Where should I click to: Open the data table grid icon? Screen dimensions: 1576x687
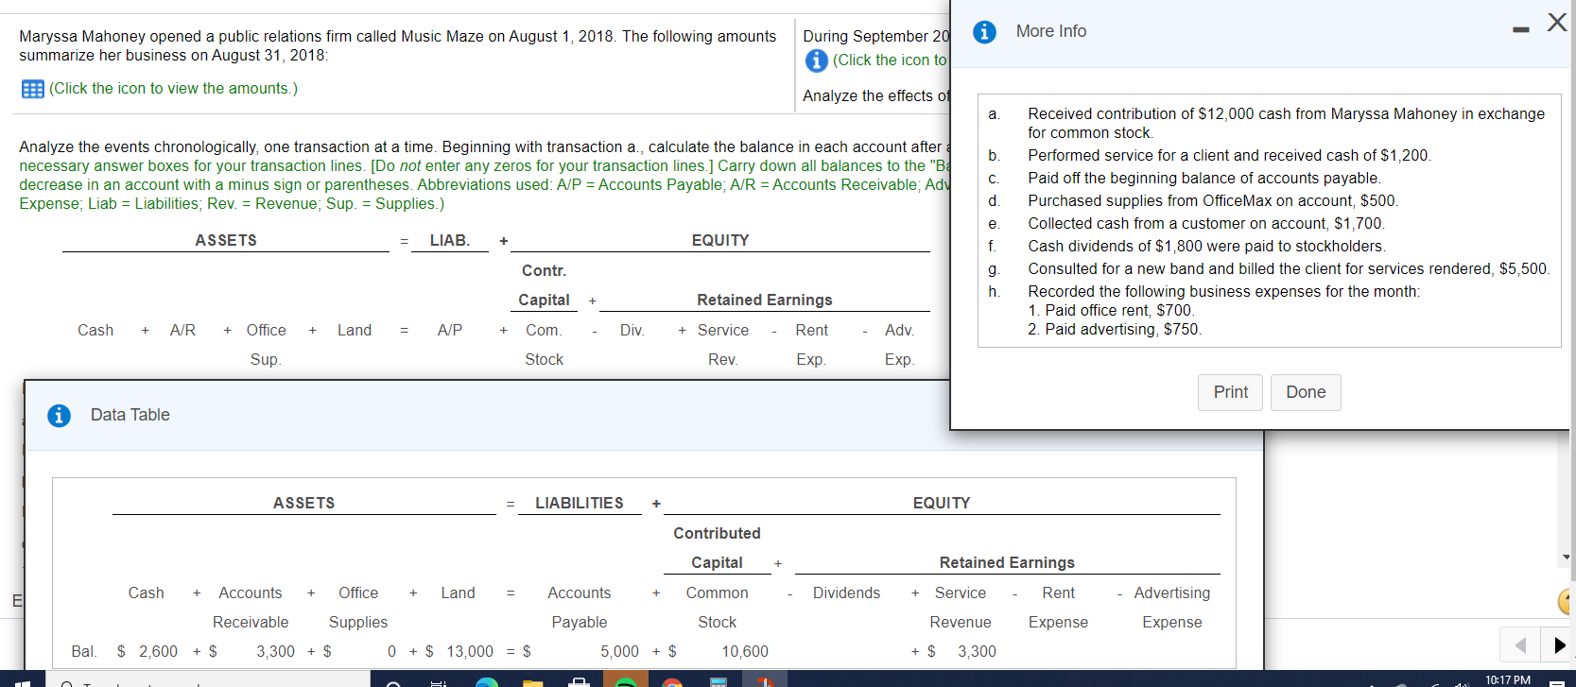point(32,89)
